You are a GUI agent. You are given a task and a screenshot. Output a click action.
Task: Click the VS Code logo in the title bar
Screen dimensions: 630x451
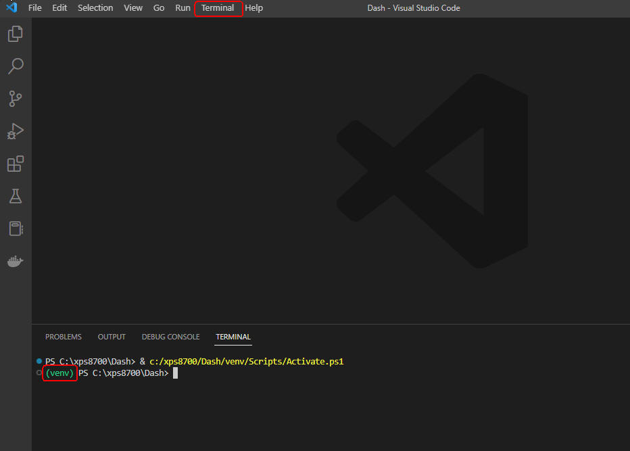click(11, 7)
